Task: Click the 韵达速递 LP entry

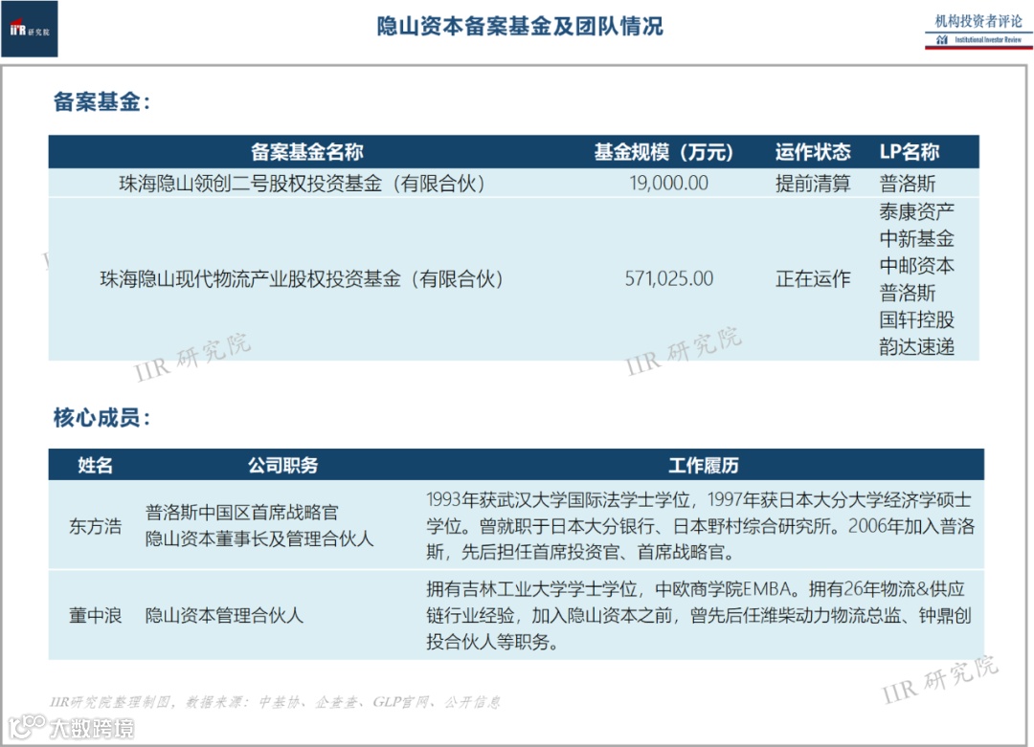Action: coord(916,346)
